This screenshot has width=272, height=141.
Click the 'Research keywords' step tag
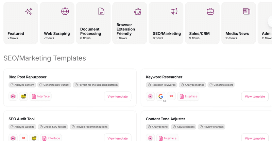click(161, 85)
